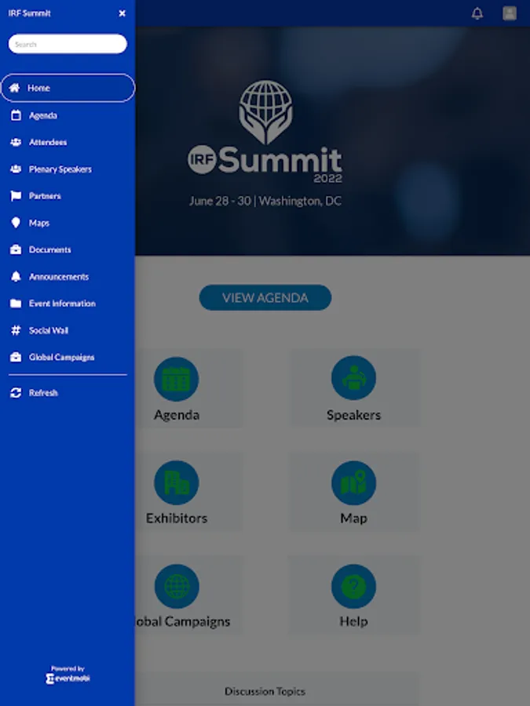The height and width of the screenshot is (706, 530).
Task: Click the Home house icon in sidebar
Action: [14, 88]
